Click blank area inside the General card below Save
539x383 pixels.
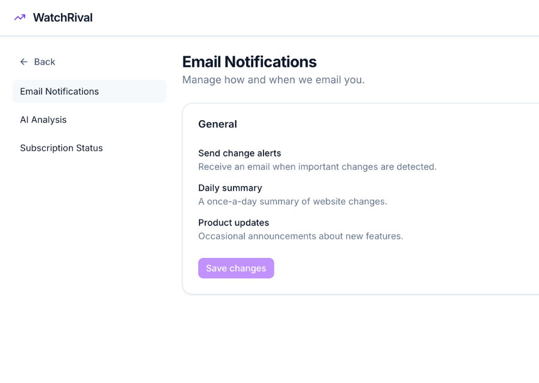(389, 284)
